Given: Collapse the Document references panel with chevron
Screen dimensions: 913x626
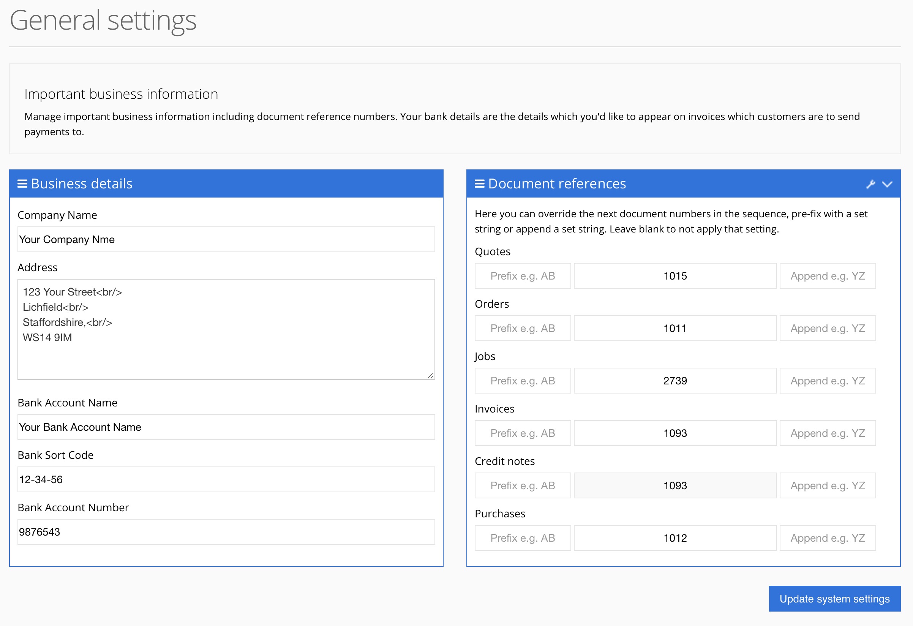Looking at the screenshot, I should point(887,184).
